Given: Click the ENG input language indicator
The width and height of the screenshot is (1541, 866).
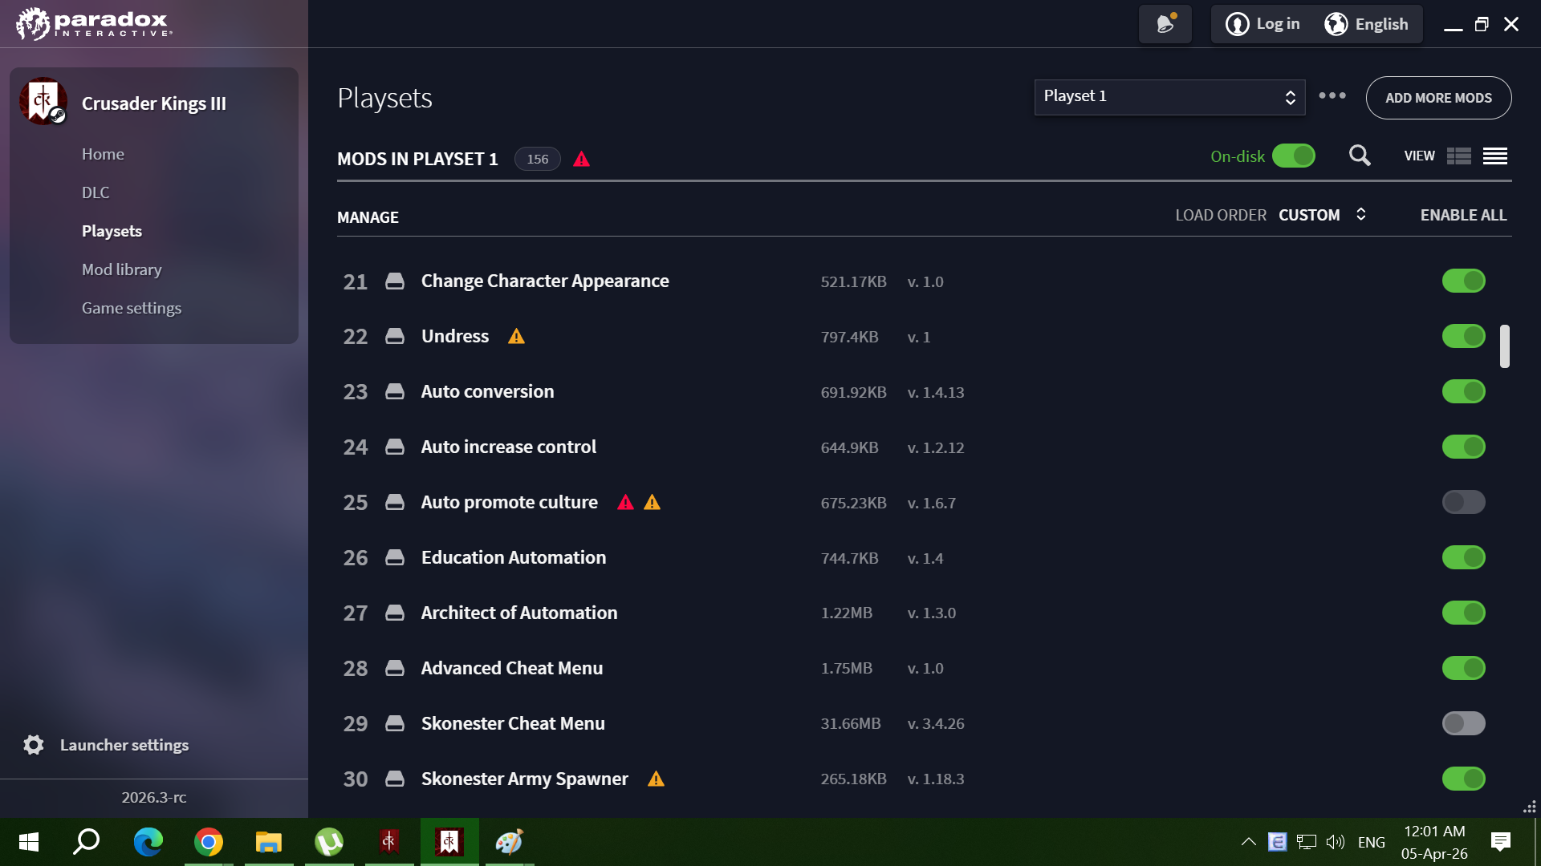Looking at the screenshot, I should 1372,843.
